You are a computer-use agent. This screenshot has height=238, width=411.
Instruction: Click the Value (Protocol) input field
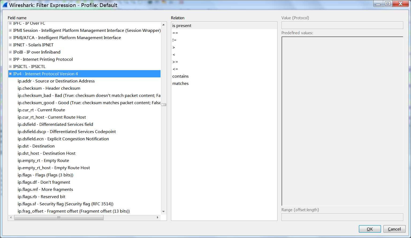tap(342, 25)
